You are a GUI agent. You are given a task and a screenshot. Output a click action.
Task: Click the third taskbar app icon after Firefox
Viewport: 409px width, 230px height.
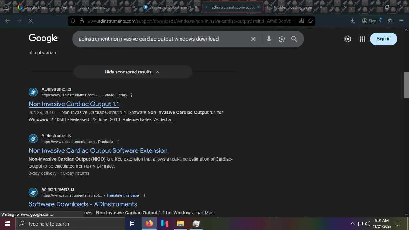click(196, 224)
